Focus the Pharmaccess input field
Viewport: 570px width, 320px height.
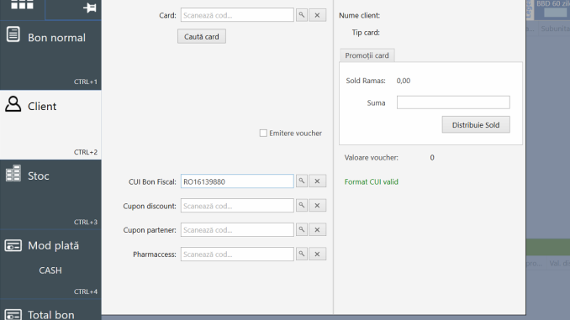point(237,254)
